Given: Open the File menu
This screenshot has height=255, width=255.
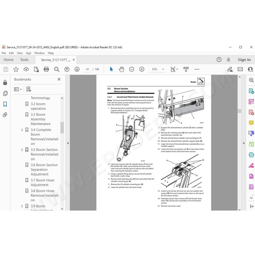Looking at the screenshot, I should coord(4,53).
